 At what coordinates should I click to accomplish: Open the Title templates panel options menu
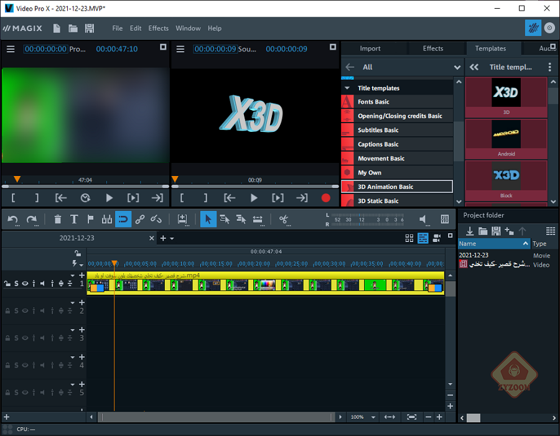[x=549, y=67]
